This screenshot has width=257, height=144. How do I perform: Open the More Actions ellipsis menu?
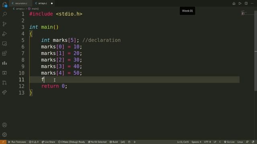click(252, 4)
